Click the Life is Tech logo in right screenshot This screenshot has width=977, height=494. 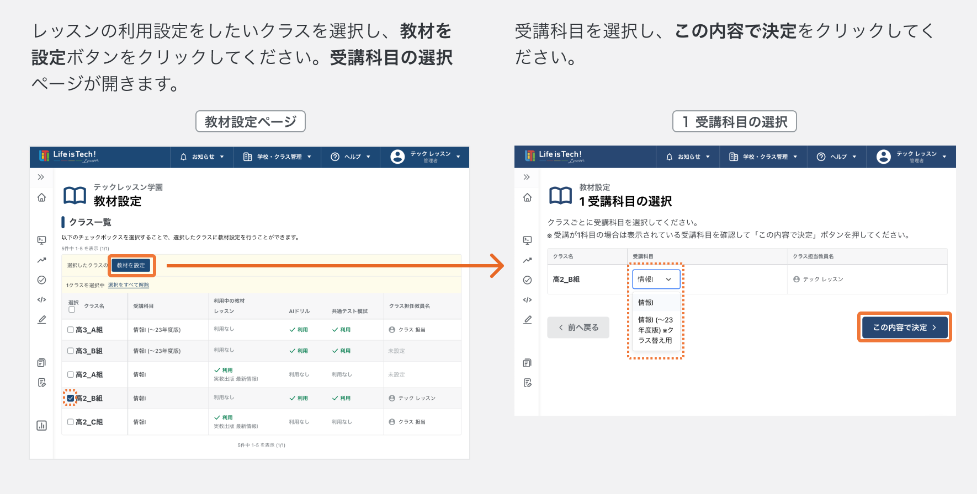pos(554,156)
